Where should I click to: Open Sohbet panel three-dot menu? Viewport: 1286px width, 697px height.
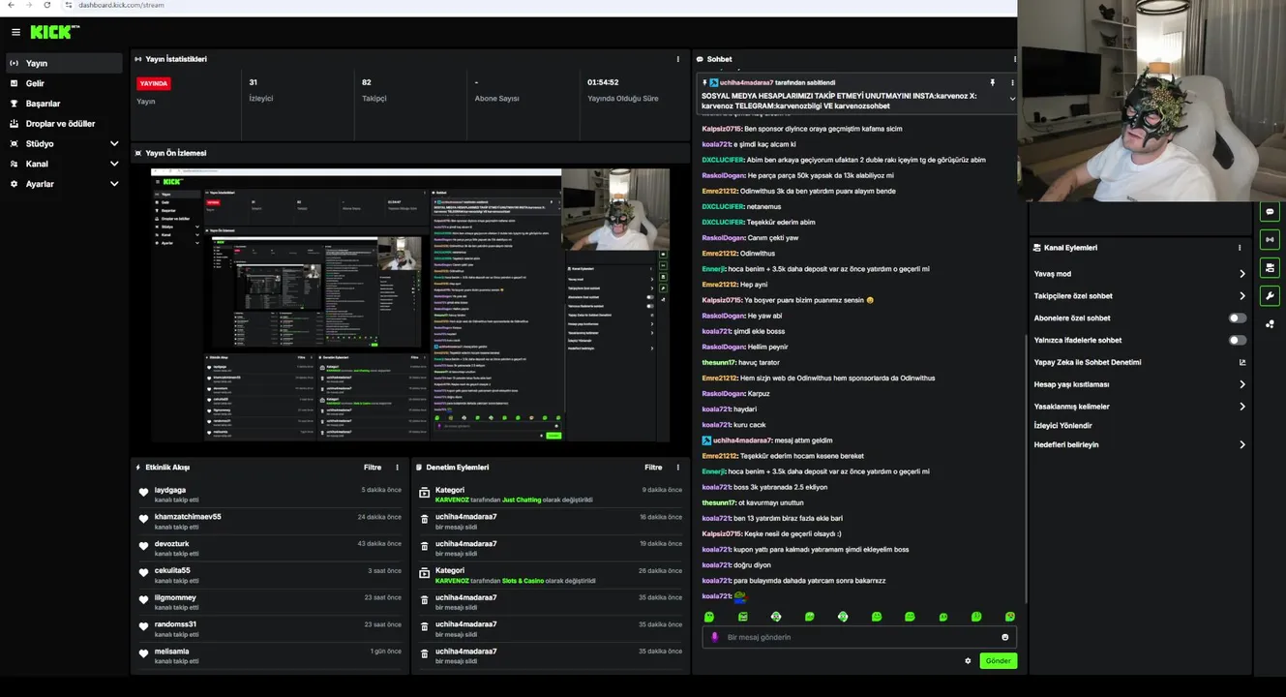(1013, 59)
